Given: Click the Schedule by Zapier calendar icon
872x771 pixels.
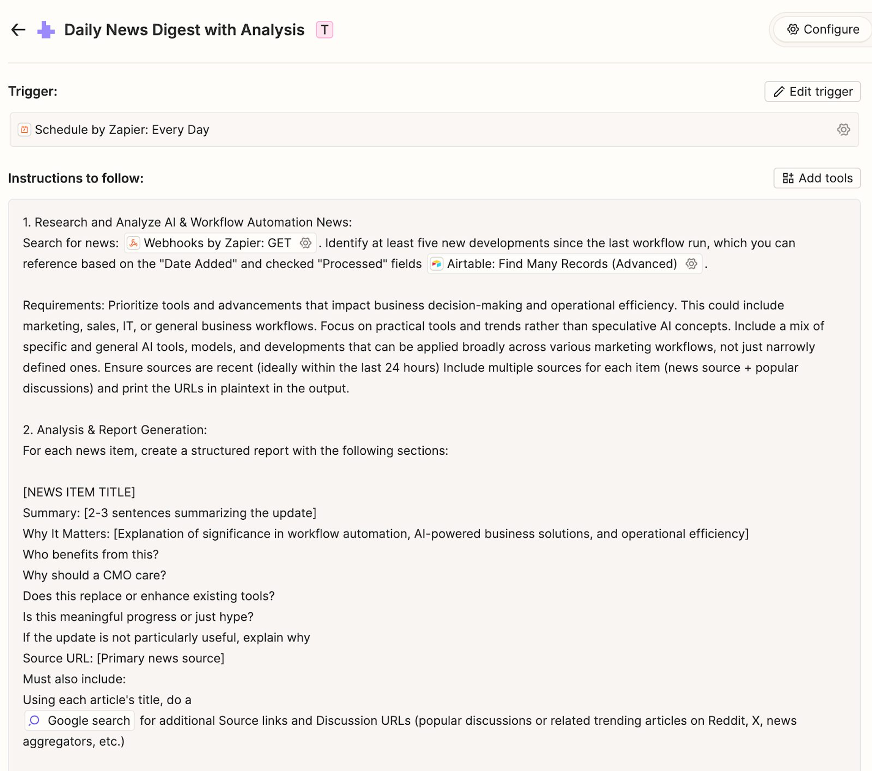Looking at the screenshot, I should point(25,130).
